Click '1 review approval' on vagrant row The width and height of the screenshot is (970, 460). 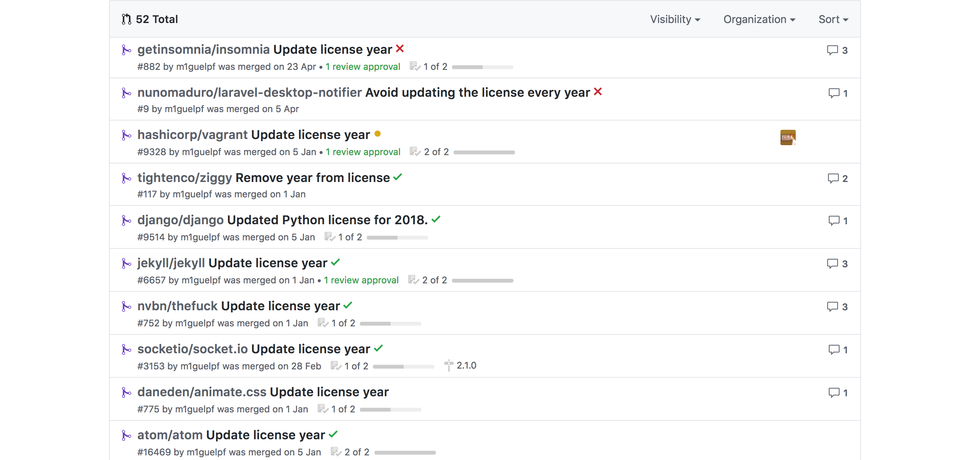tap(363, 152)
